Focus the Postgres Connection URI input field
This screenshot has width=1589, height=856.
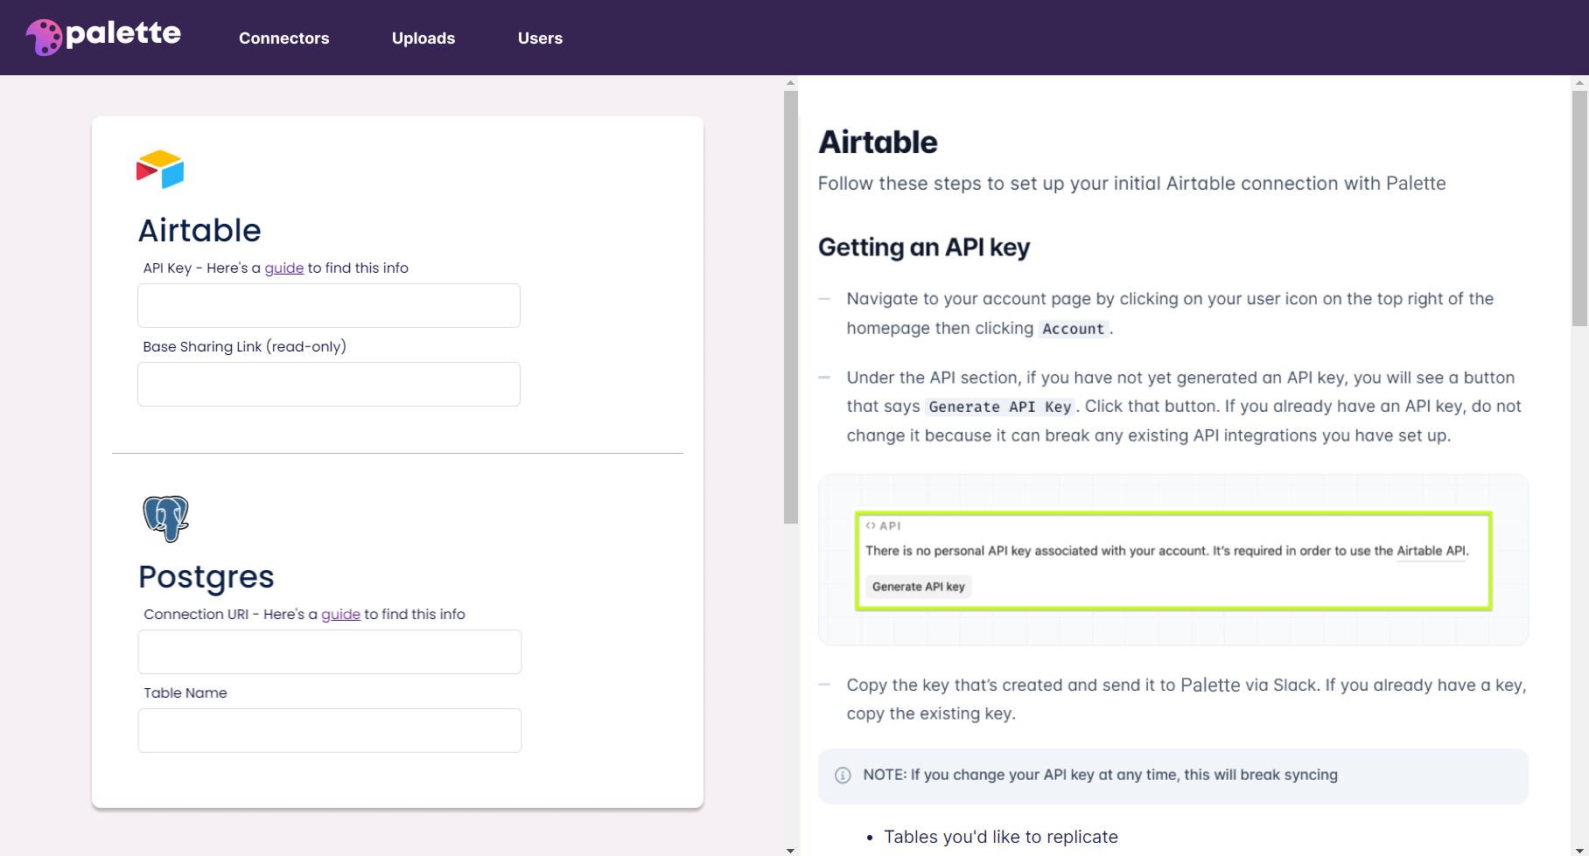tap(330, 651)
